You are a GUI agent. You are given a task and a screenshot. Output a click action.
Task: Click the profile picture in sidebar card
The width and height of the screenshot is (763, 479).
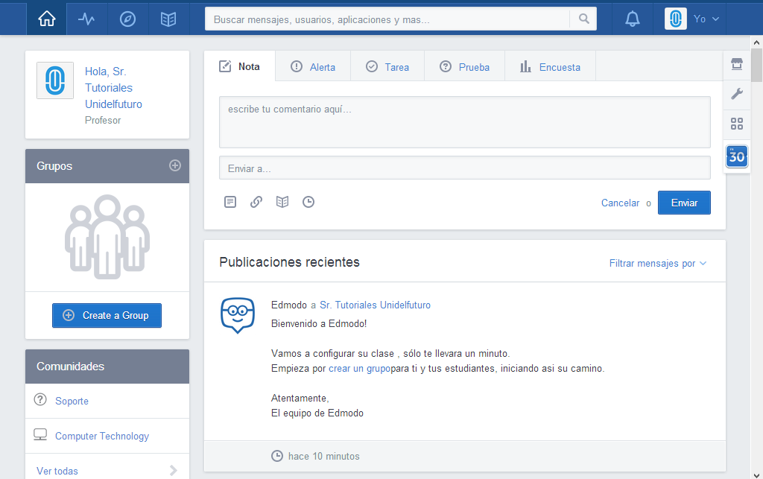[55, 80]
